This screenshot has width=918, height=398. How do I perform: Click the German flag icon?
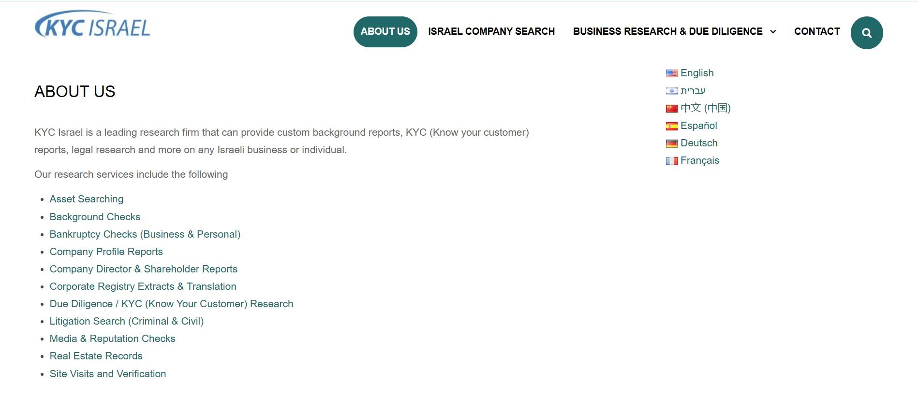(x=671, y=143)
